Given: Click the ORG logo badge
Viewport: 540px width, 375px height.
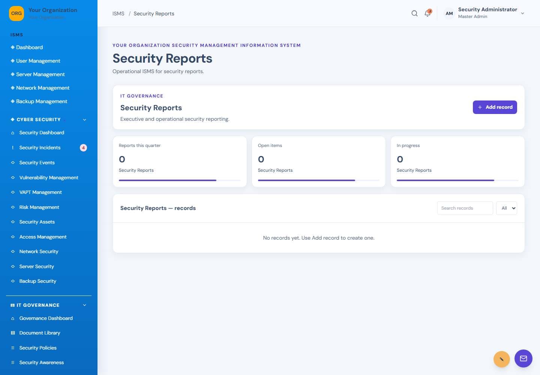Looking at the screenshot, I should 16,13.
